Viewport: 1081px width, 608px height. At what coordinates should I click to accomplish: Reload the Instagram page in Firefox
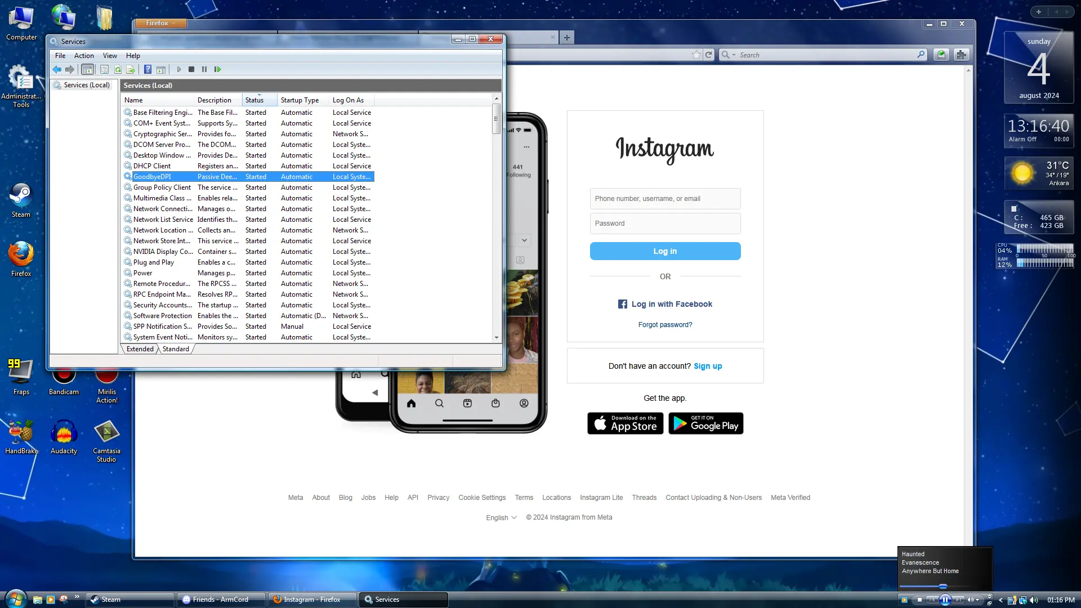[x=709, y=55]
